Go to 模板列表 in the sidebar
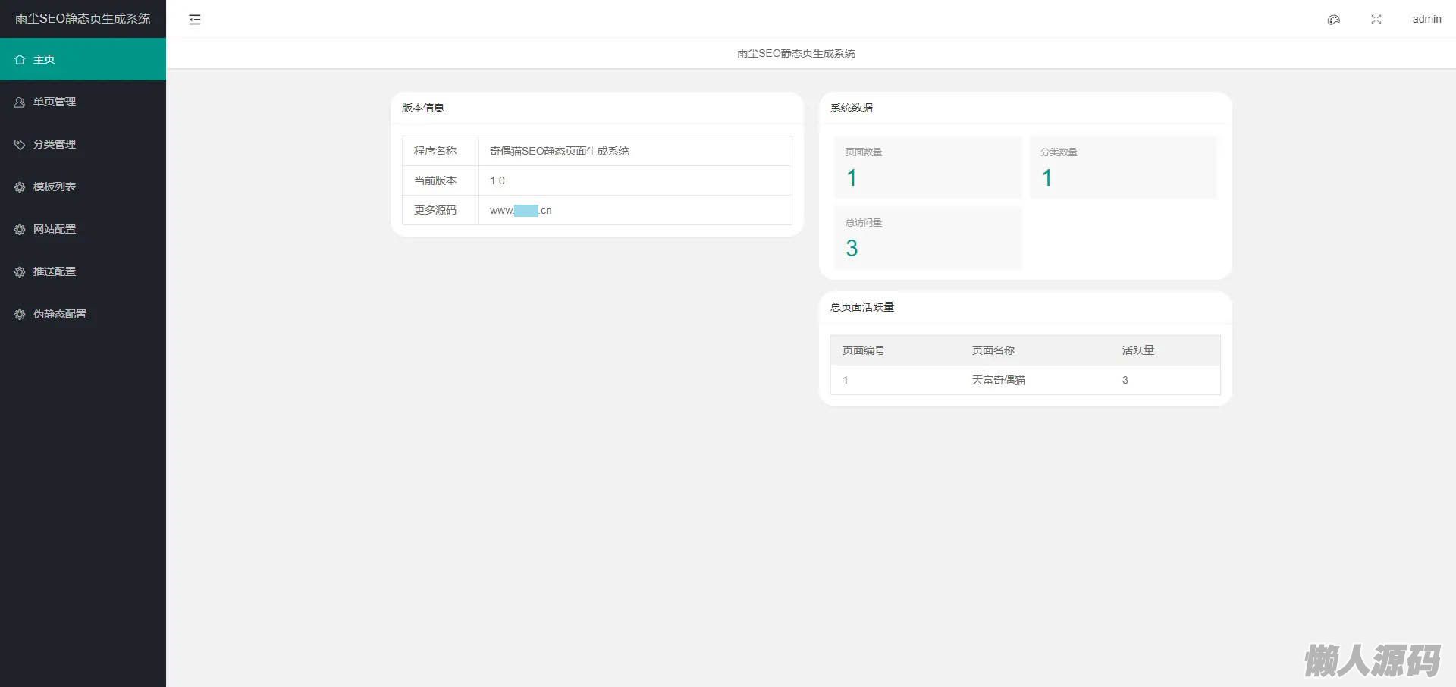This screenshot has height=687, width=1456. (x=55, y=187)
